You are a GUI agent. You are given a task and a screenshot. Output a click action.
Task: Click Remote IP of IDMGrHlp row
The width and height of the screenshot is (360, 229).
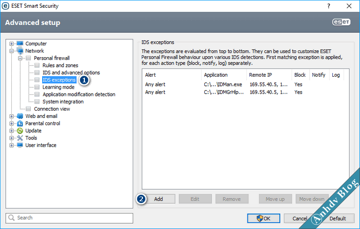point(268,92)
